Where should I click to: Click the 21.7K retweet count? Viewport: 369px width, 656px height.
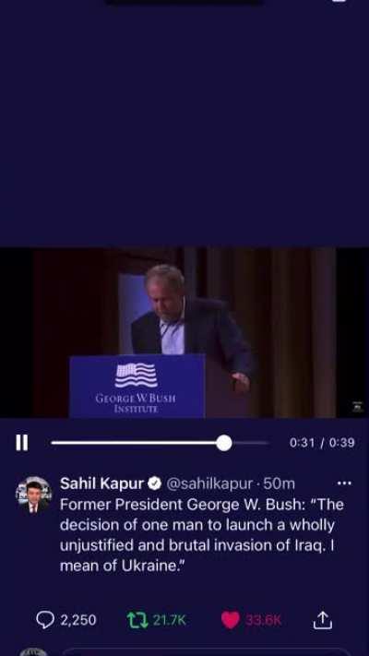click(170, 620)
